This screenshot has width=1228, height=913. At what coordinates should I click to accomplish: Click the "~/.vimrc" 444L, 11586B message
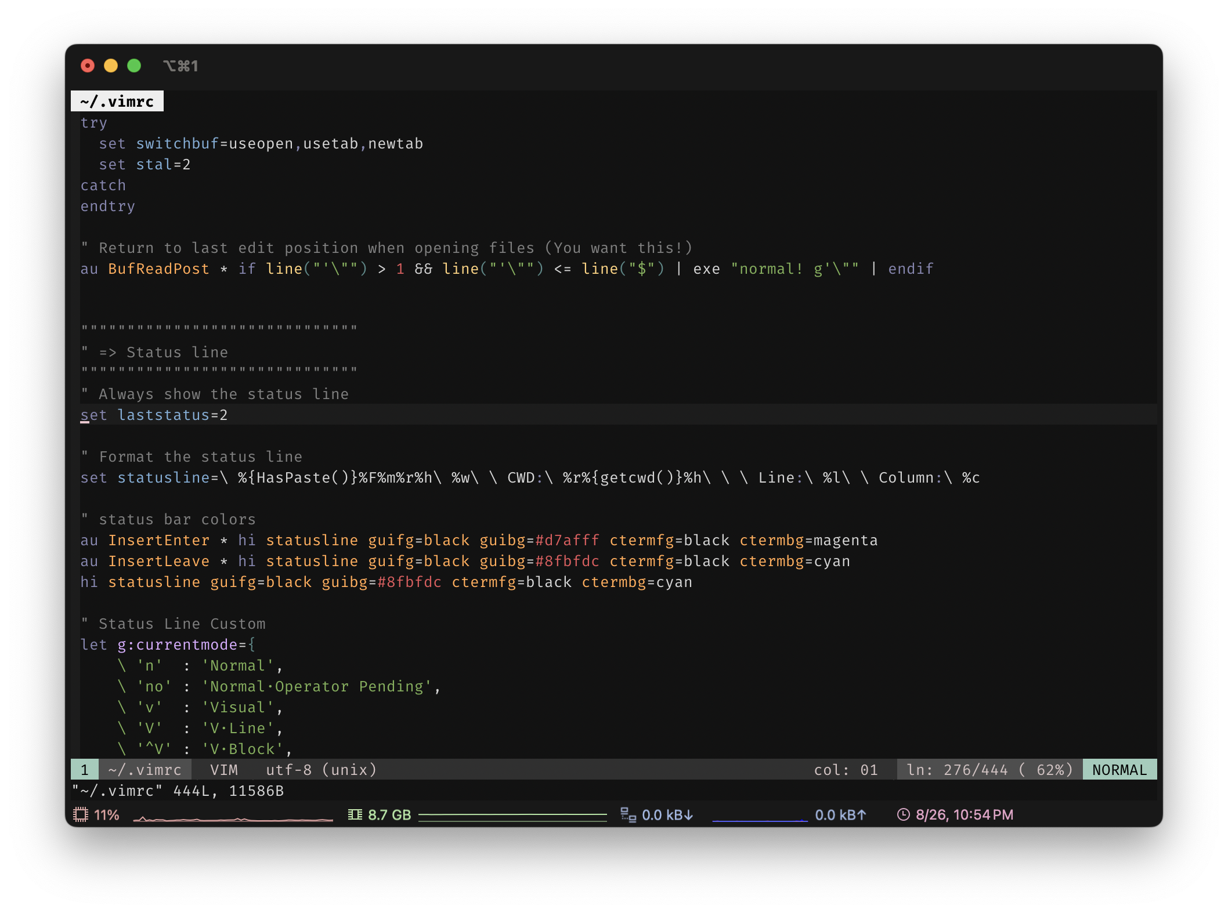178,791
